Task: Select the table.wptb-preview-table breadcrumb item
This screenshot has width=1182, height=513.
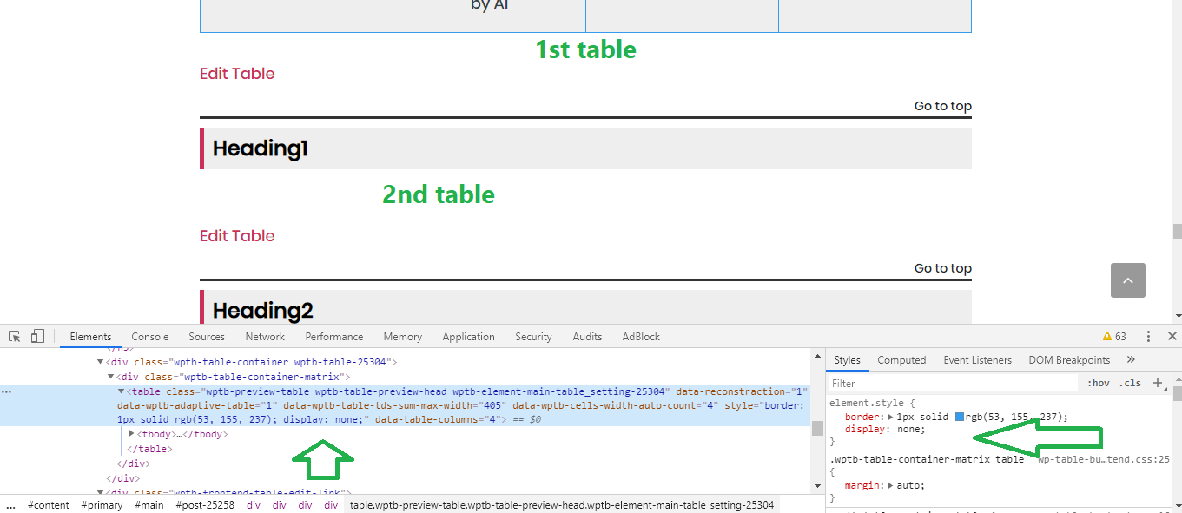Action: (561, 504)
